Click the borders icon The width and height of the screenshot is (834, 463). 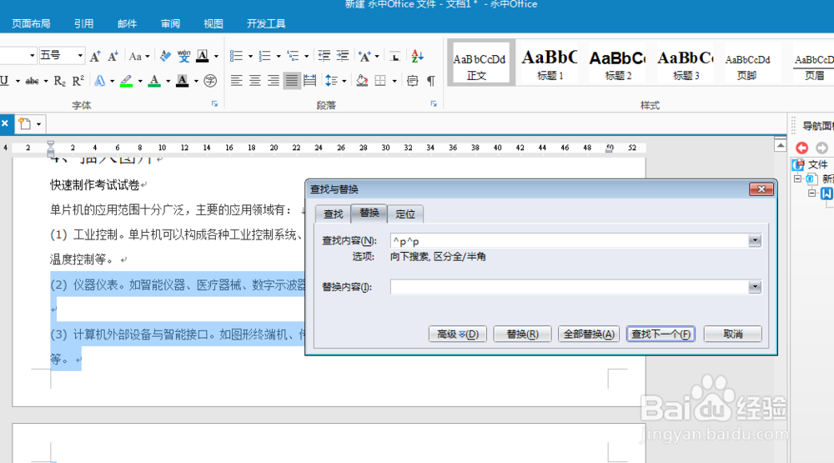(x=380, y=81)
